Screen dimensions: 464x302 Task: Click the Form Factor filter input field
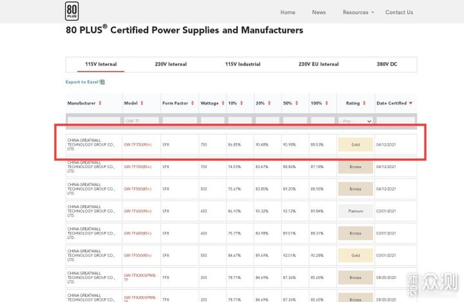tap(180, 121)
